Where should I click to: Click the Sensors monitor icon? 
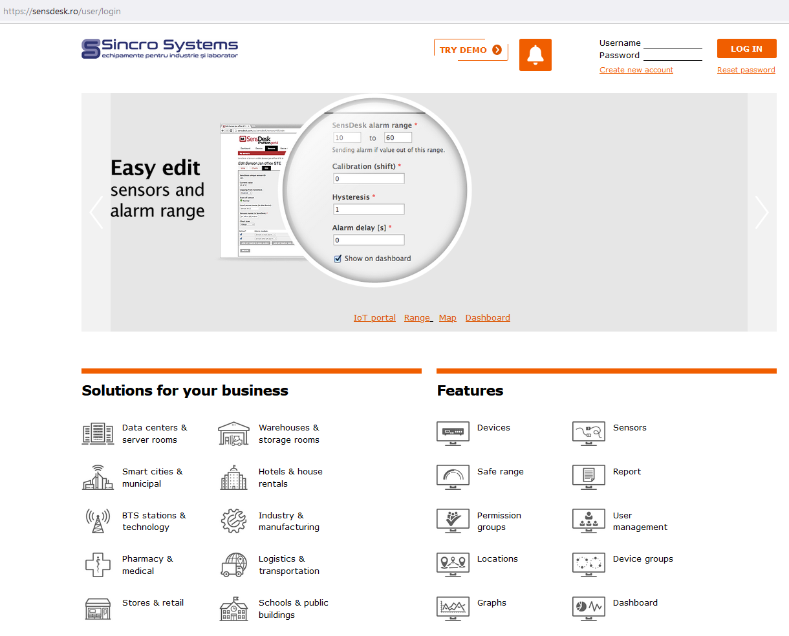589,433
